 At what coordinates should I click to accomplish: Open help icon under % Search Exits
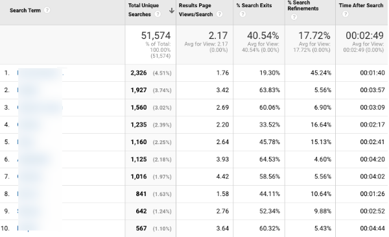(x=242, y=14)
